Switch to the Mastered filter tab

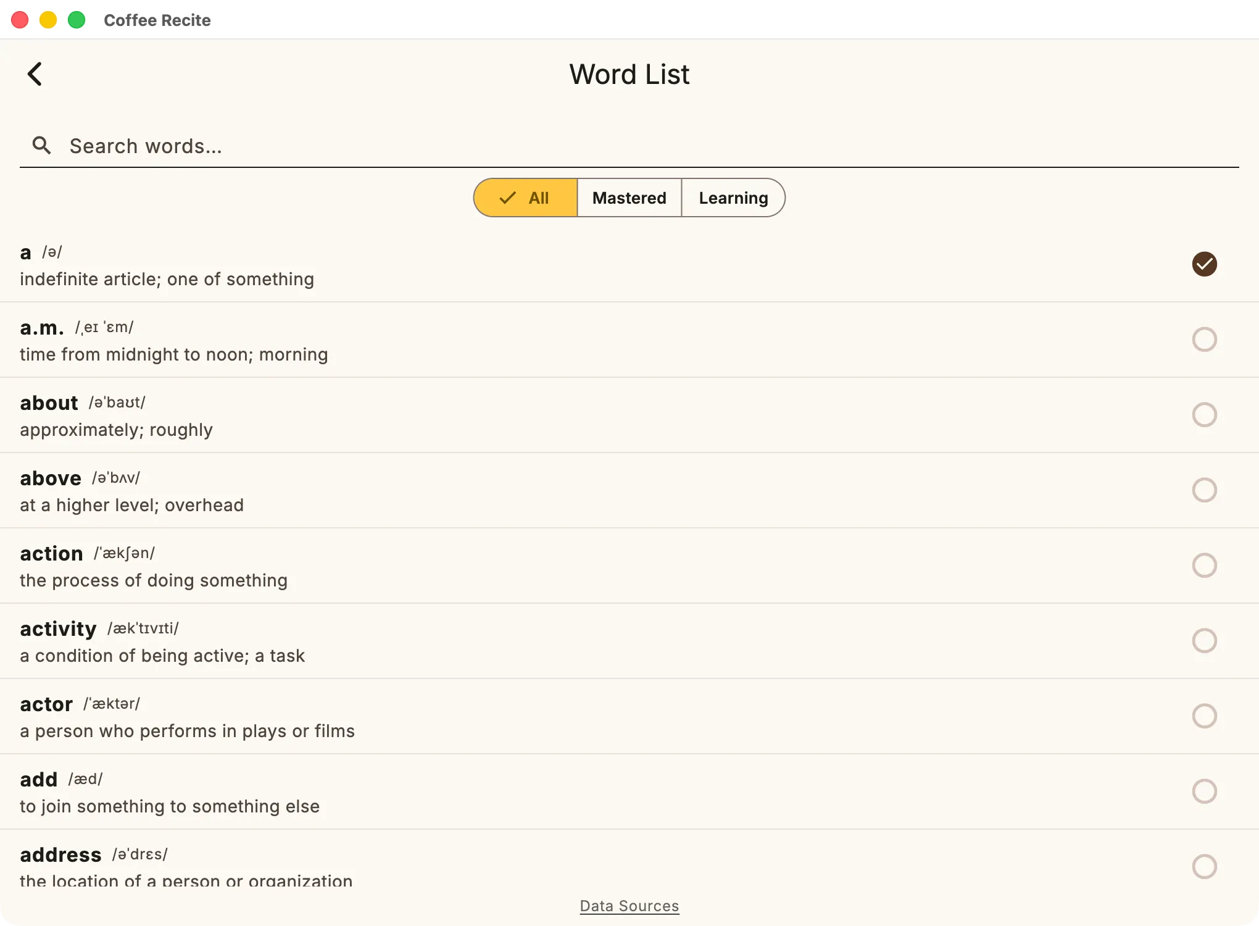629,198
